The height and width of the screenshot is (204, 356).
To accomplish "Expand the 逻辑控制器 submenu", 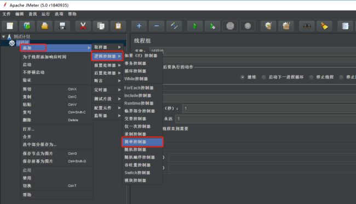I will click(x=107, y=56).
